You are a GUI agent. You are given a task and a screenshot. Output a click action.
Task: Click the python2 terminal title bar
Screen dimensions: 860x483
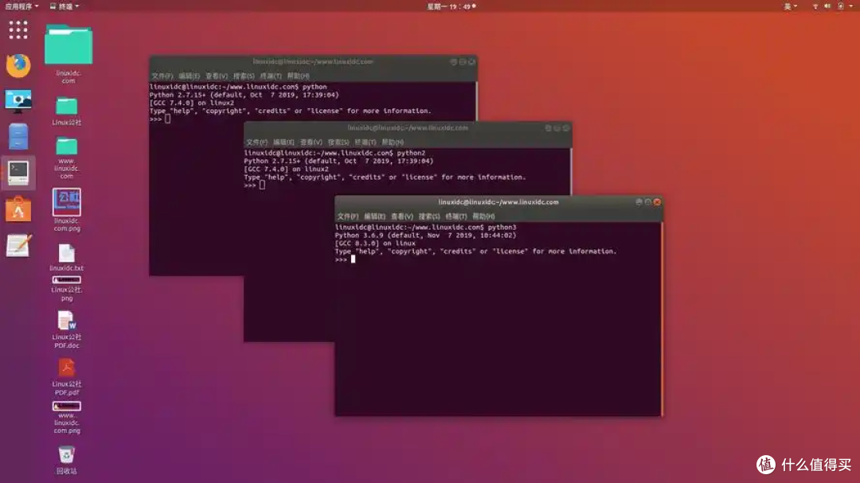(408, 128)
